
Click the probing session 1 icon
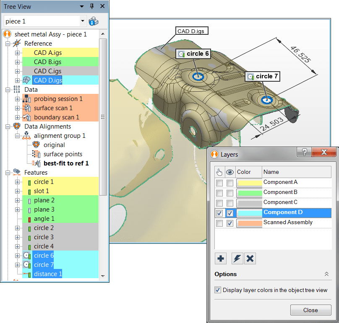(x=26, y=99)
